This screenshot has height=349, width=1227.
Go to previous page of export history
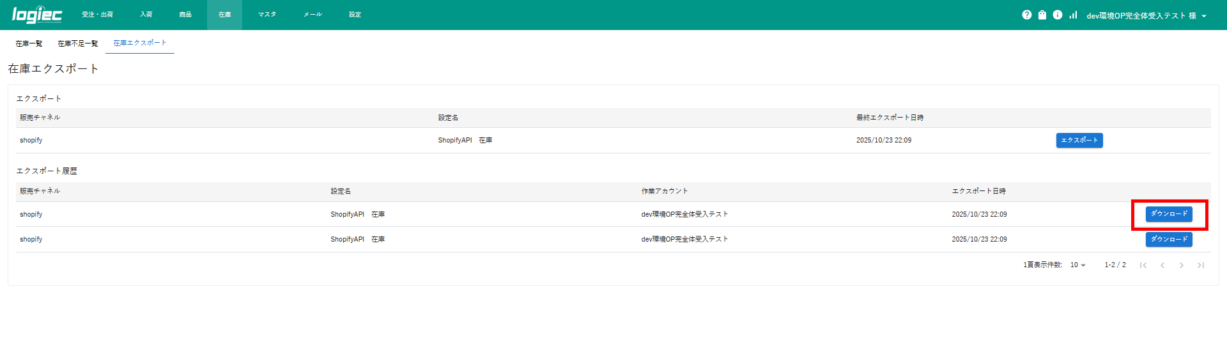tap(1162, 265)
